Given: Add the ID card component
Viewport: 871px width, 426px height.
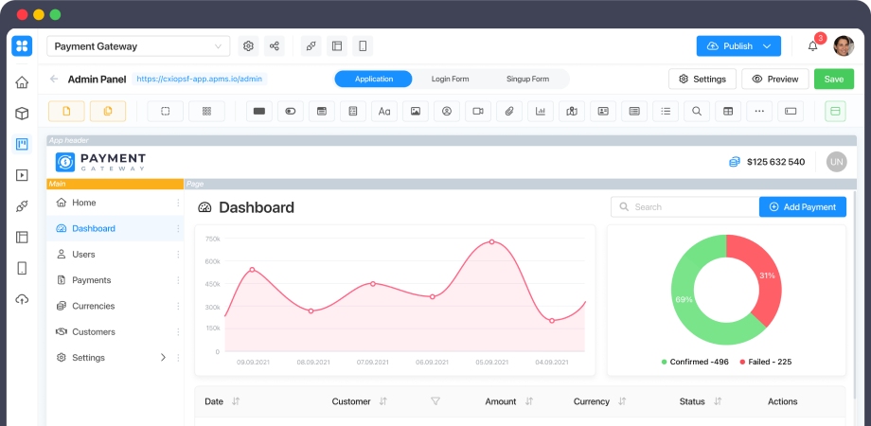Looking at the screenshot, I should [x=603, y=111].
